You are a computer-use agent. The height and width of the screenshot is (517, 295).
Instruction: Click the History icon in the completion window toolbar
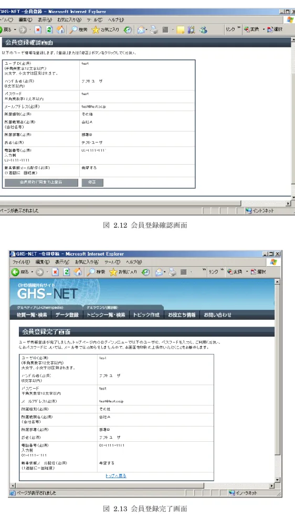point(146,272)
